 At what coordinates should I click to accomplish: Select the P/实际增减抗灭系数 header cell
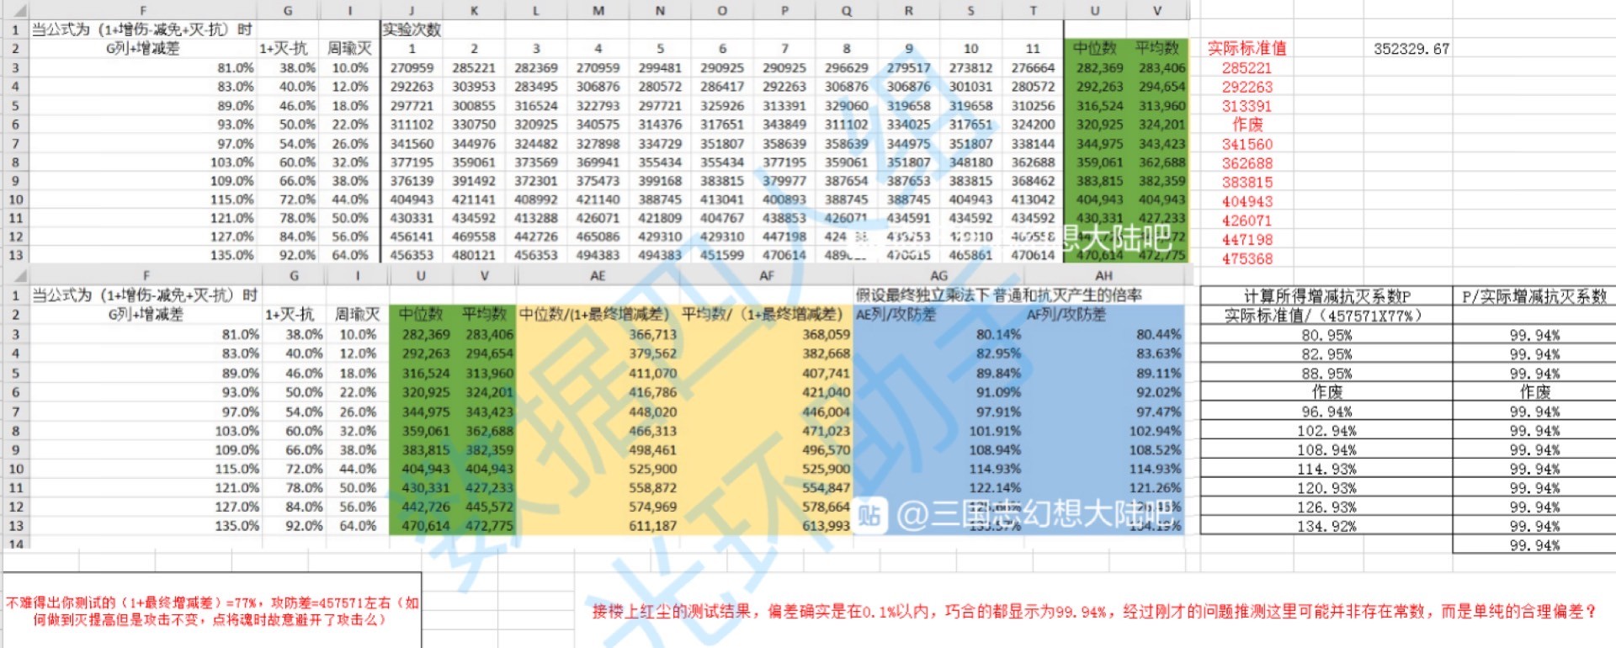[x=1534, y=296]
